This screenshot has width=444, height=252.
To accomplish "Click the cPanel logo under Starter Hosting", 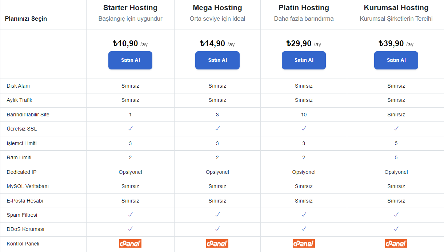I will (x=130, y=244).
